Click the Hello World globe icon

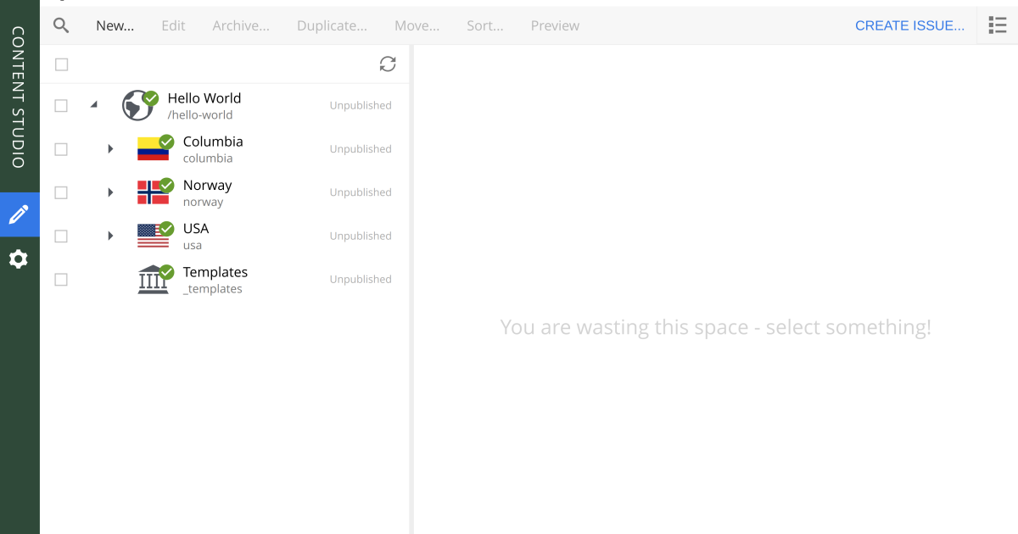coord(139,105)
